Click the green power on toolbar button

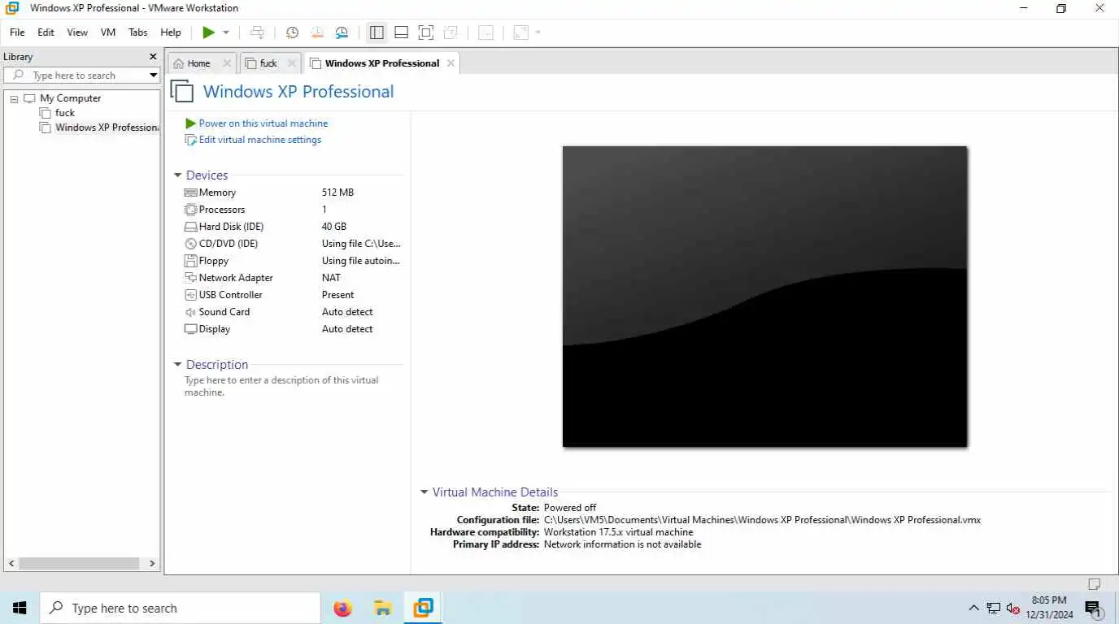click(209, 32)
